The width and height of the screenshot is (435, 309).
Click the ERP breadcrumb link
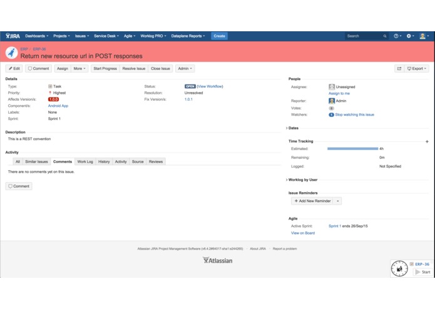pos(24,49)
